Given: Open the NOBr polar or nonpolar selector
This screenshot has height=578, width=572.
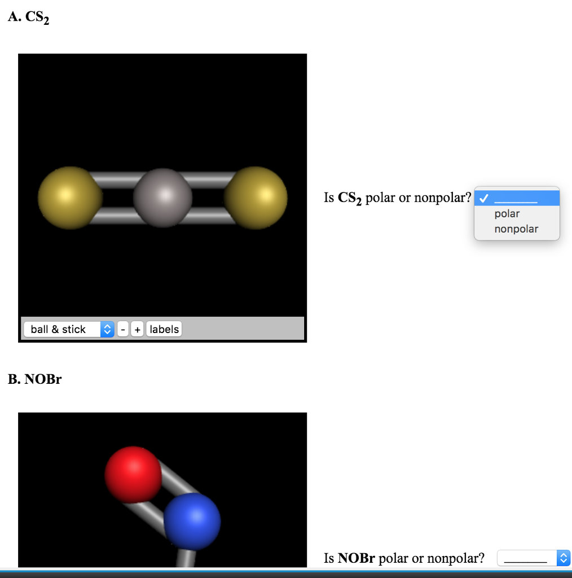Looking at the screenshot, I should (x=533, y=558).
